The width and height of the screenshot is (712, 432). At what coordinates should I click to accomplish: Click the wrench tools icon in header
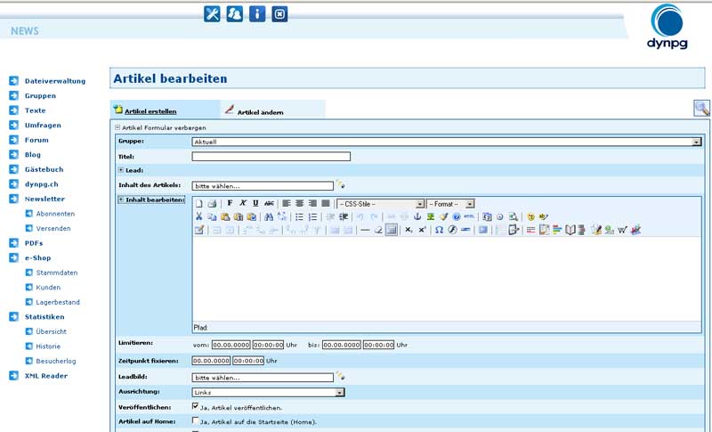point(212,14)
